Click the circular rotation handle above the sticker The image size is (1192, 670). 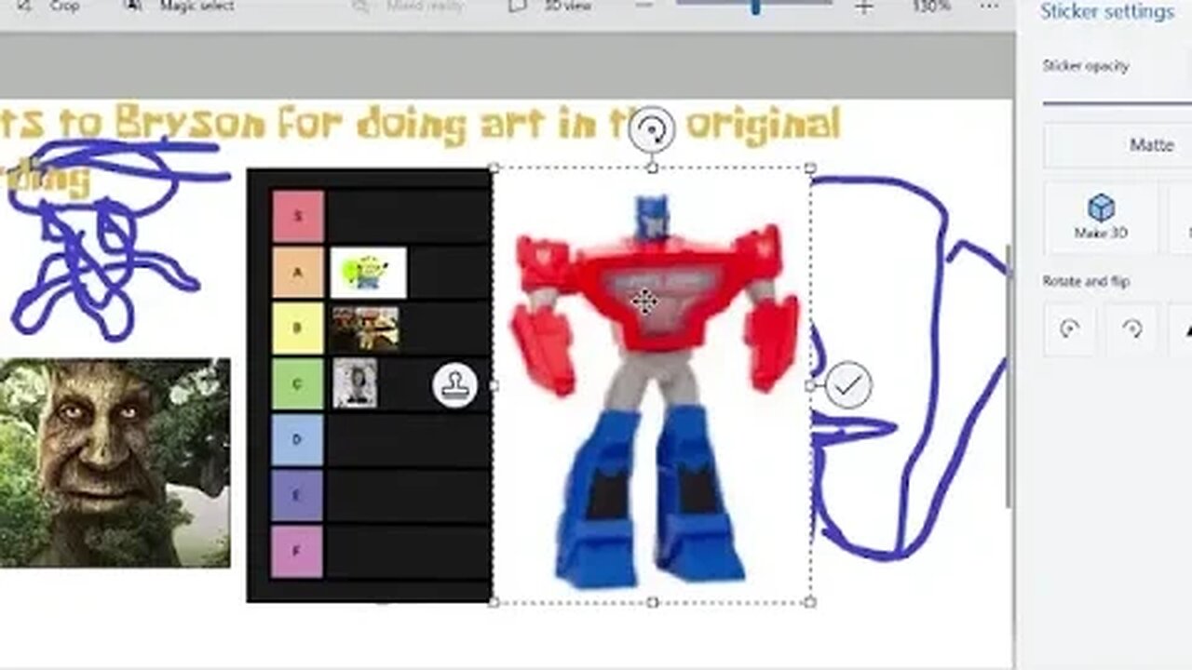(651, 129)
